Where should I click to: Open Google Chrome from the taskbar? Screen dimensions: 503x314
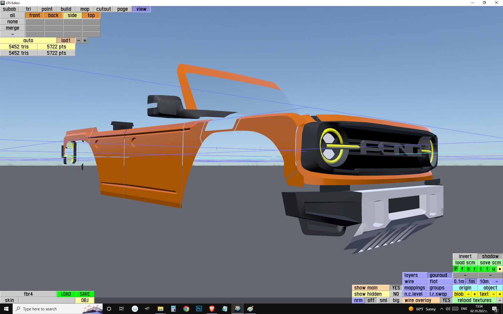(x=186, y=309)
